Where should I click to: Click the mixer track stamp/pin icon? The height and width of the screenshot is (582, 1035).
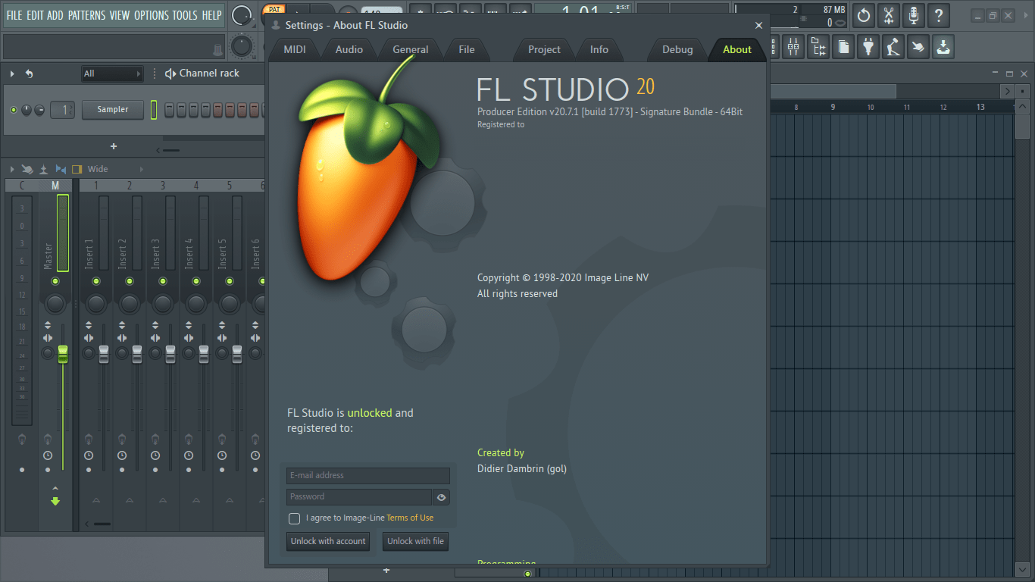tap(44, 169)
